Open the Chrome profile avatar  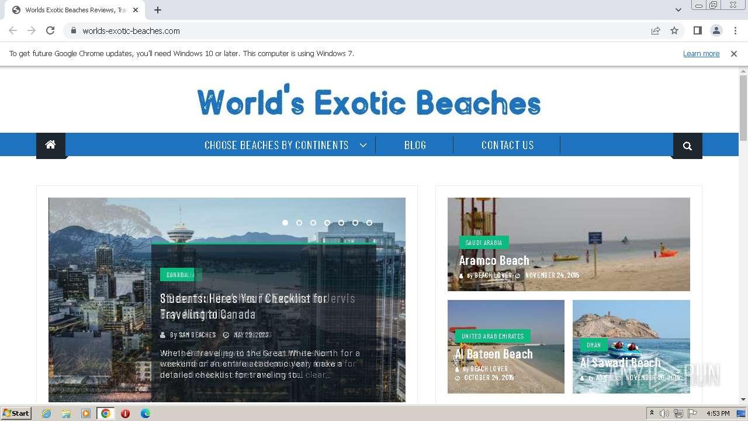pos(716,30)
